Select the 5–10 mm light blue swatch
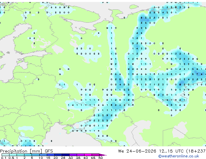 click(x=35, y=155)
